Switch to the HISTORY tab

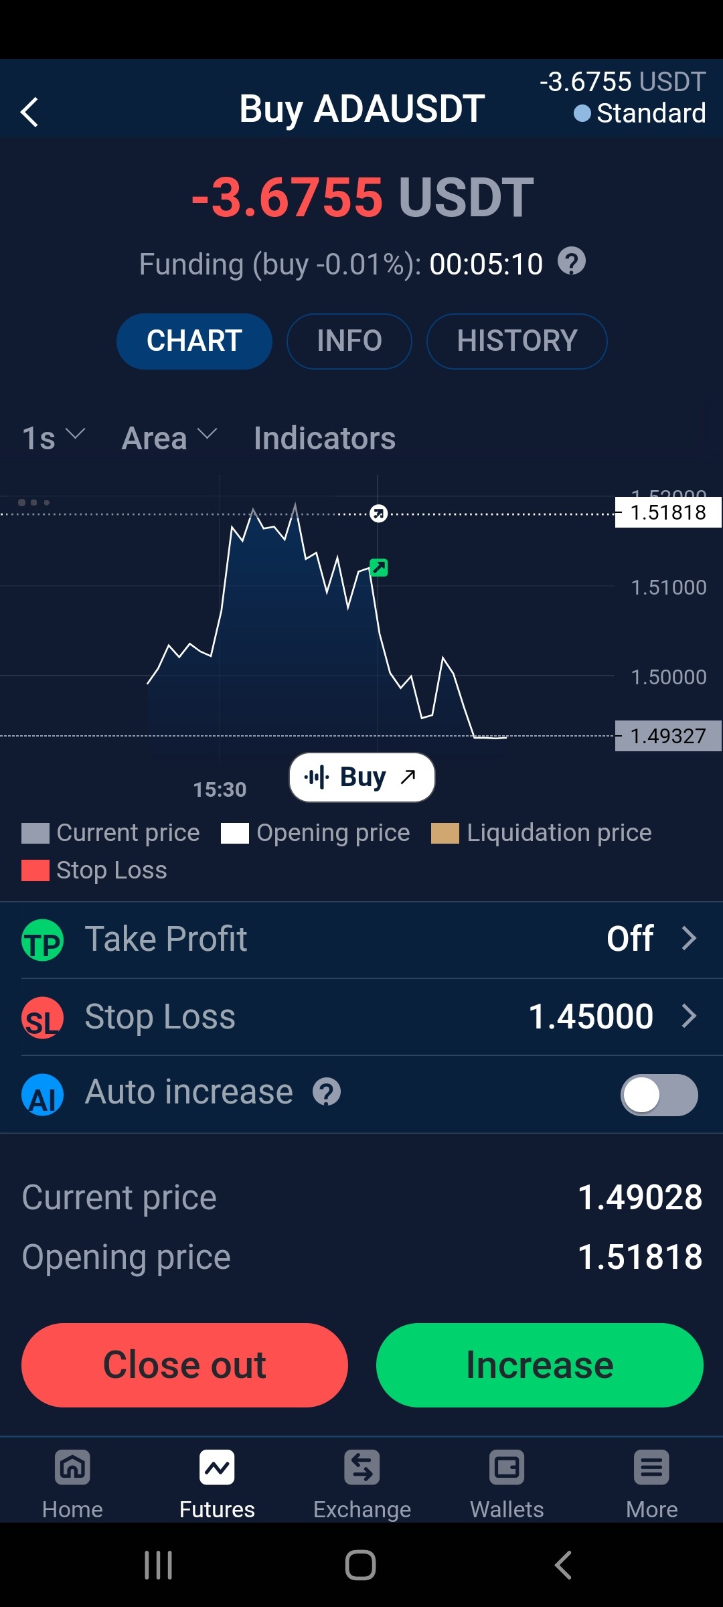517,341
